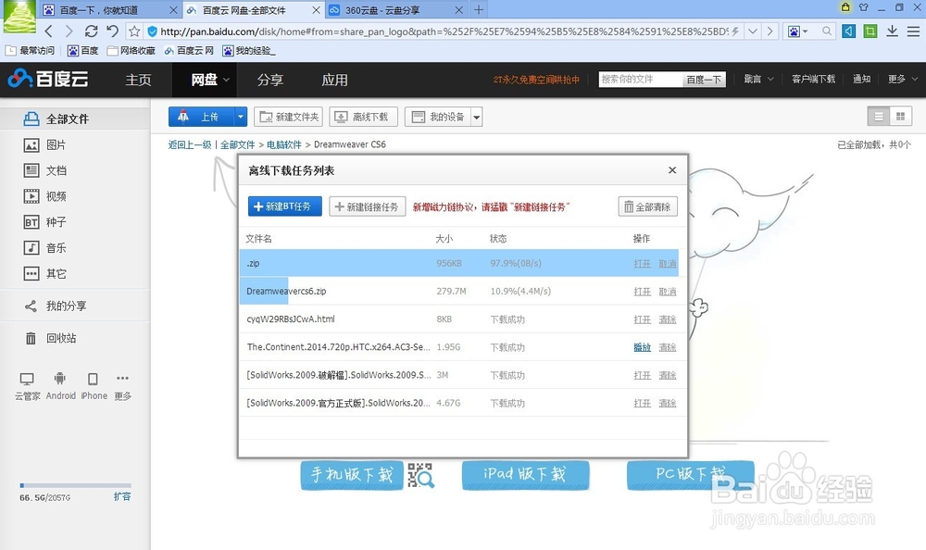Click 播放 for The.Continent movie

coord(642,347)
